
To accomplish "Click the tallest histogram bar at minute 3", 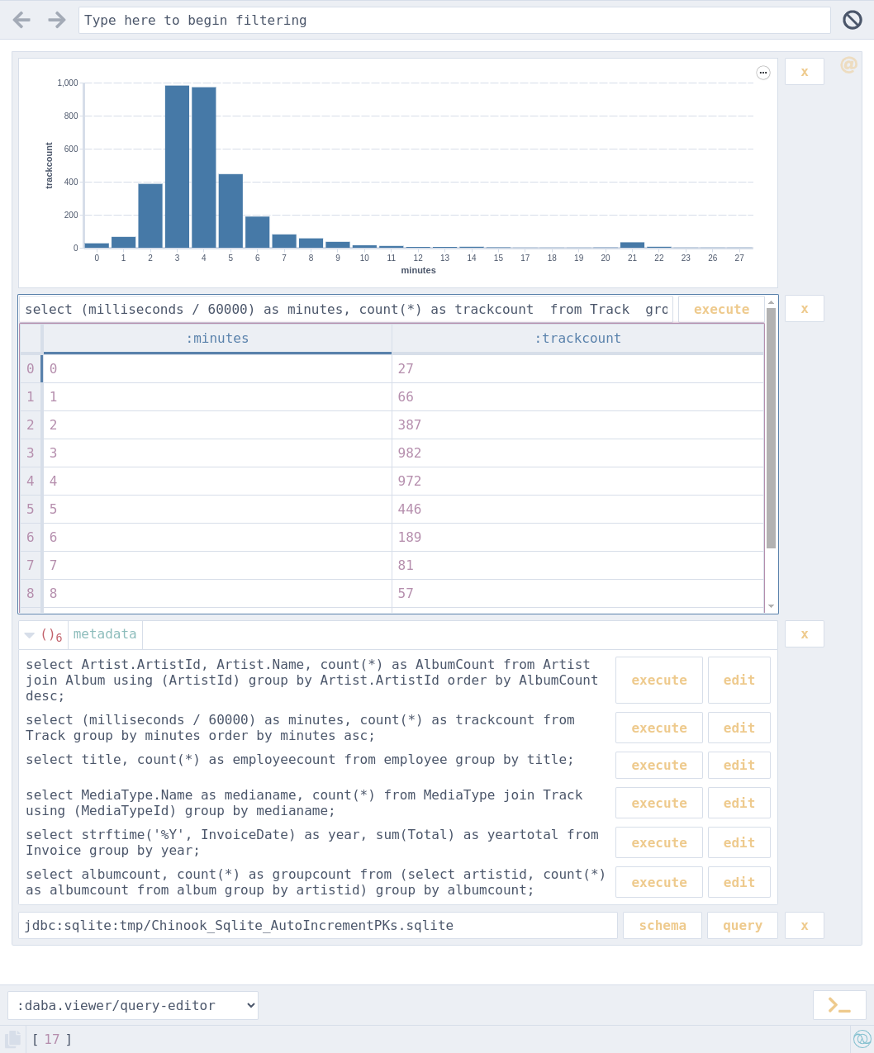I will tap(177, 167).
